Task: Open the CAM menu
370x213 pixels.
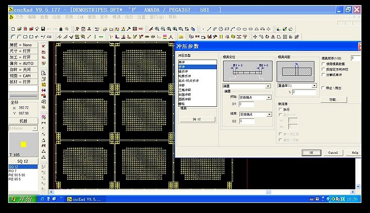Action: [80, 17]
